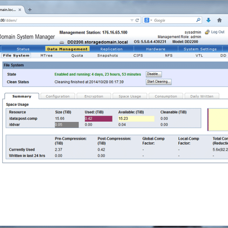Switch to the Space Usage tab
228x228 pixels.
point(130,96)
